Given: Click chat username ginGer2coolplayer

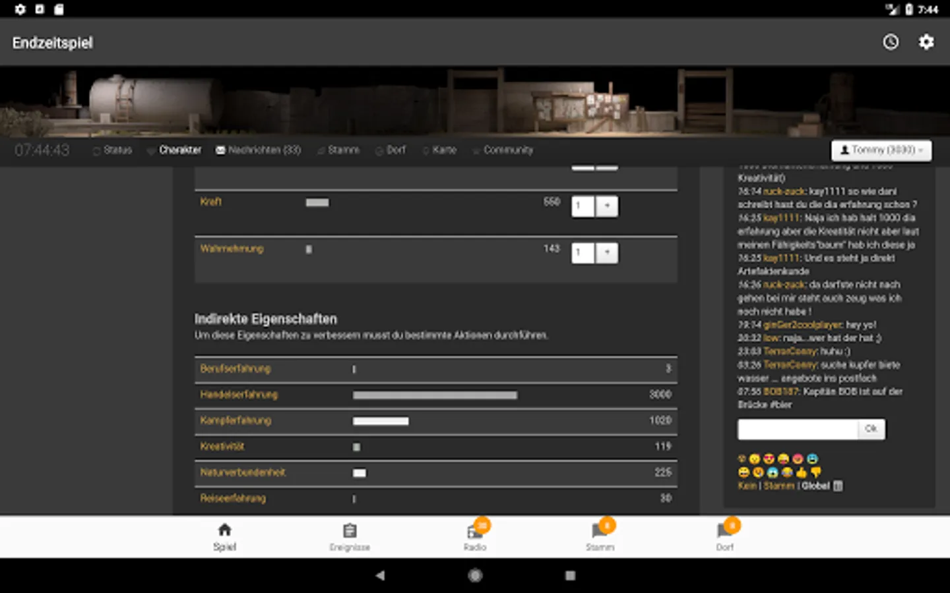Looking at the screenshot, I should click(803, 325).
